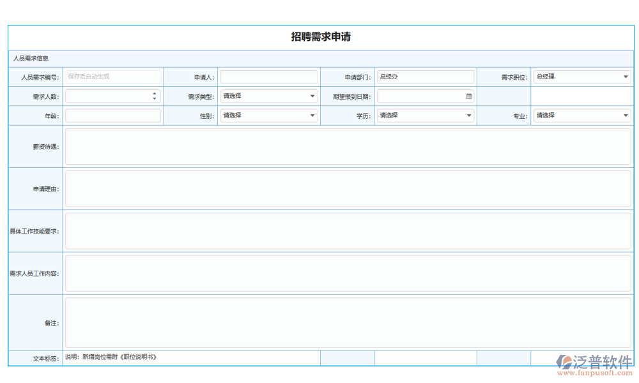639x383 pixels.
Task: Click into the 申请理由 text area
Action: [x=348, y=189]
